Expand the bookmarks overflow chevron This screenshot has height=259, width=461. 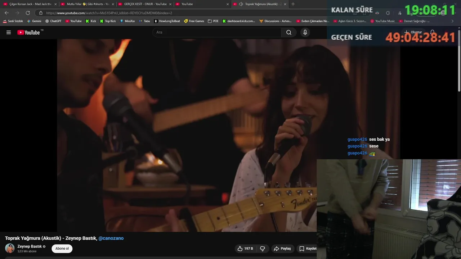453,21
